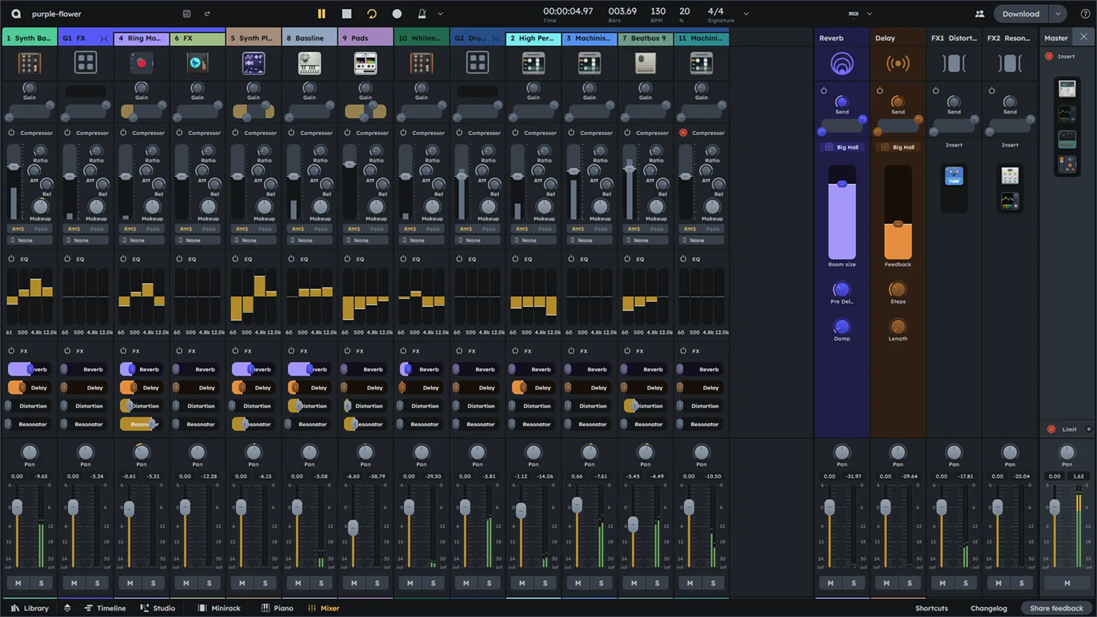Pause playback with the pause button
This screenshot has height=617, width=1097.
point(321,14)
